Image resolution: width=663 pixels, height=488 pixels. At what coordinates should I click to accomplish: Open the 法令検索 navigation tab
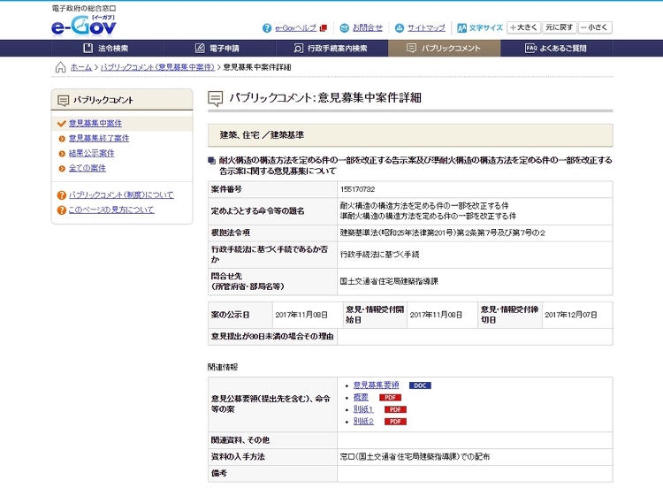107,49
